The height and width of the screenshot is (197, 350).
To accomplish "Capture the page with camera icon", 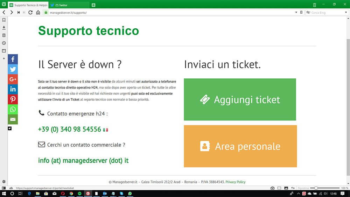I will click(272, 188).
